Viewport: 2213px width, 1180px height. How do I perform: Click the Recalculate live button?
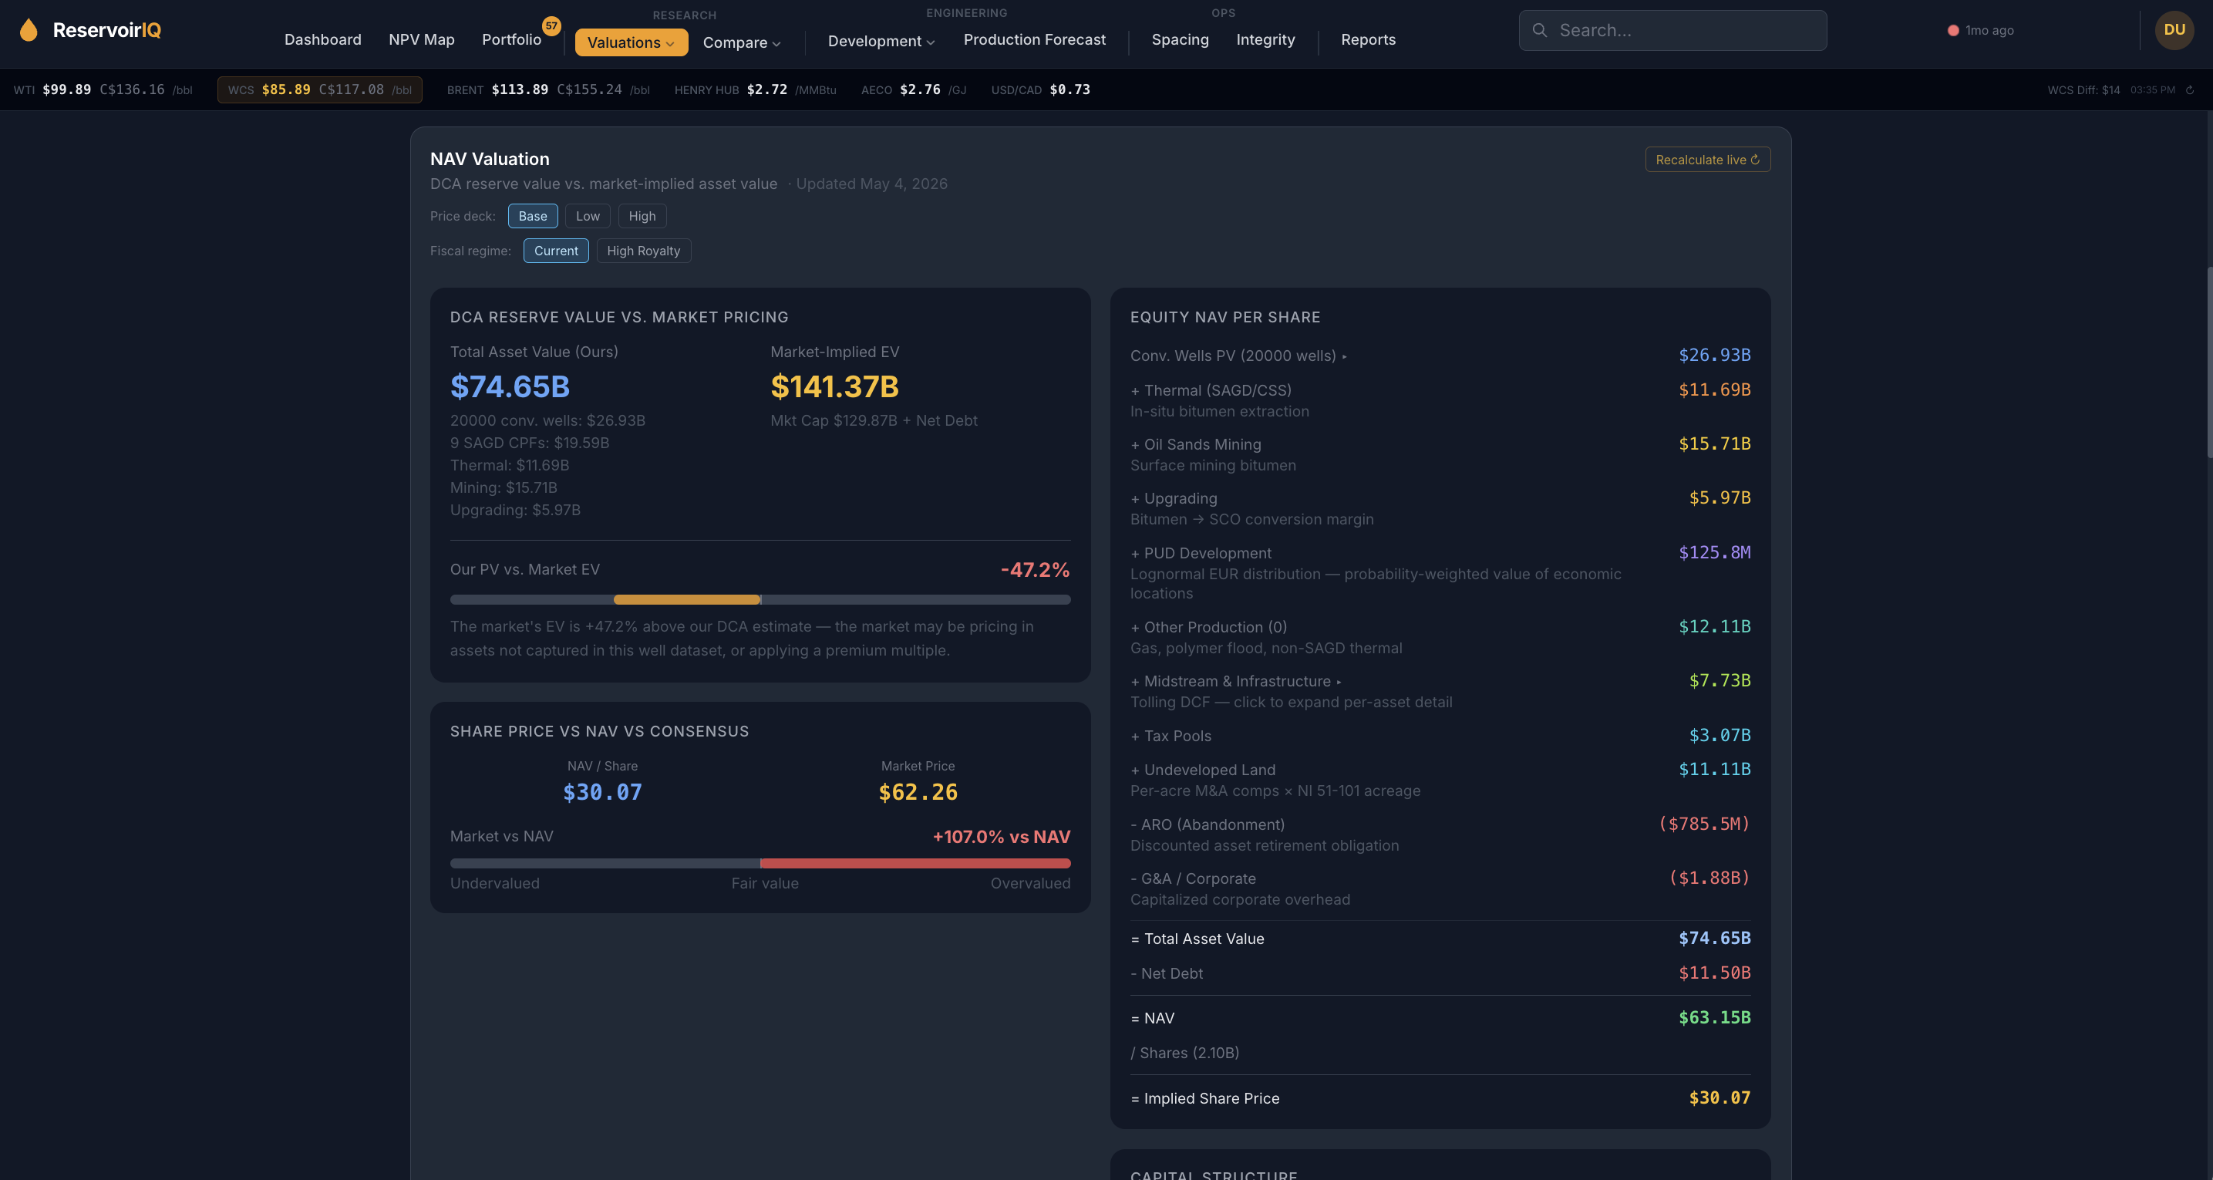[1707, 160]
